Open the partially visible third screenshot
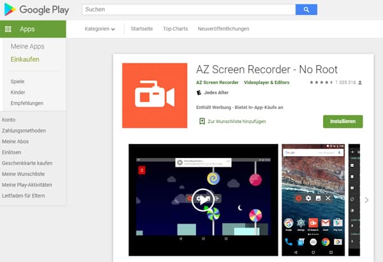 (354, 200)
